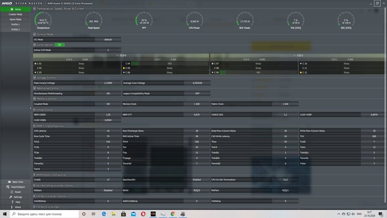Select the Profile 1 tab
The height and width of the screenshot is (218, 387).
point(15,24)
